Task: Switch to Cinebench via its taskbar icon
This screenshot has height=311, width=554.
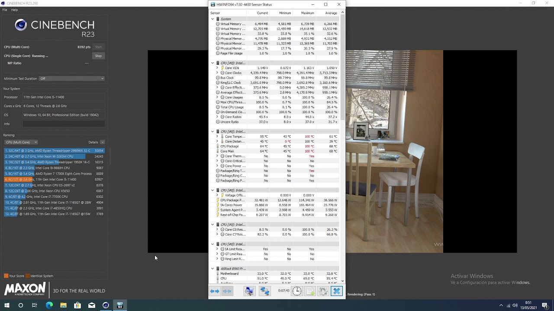Action: (x=106, y=305)
